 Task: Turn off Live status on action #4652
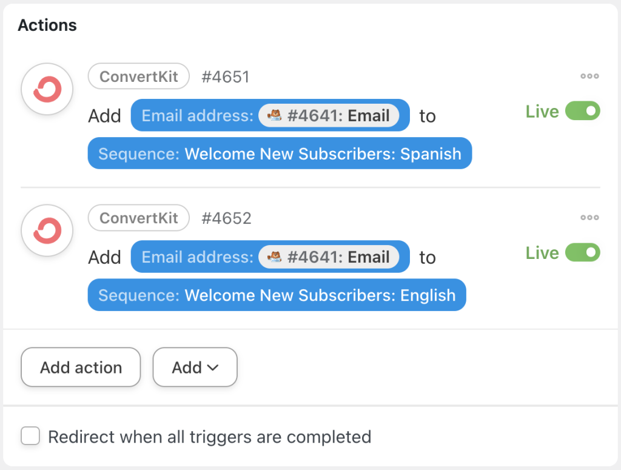pyautogui.click(x=584, y=252)
